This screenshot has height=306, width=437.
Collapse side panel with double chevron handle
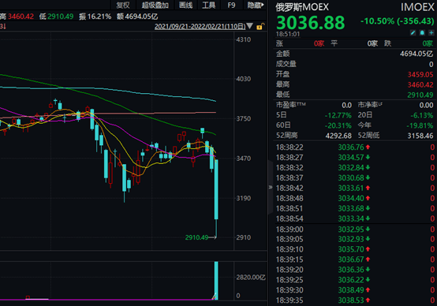click(x=271, y=187)
